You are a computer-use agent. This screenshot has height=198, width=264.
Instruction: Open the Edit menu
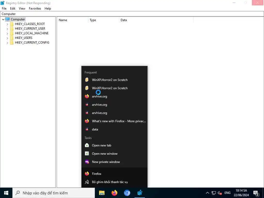coord(13,9)
